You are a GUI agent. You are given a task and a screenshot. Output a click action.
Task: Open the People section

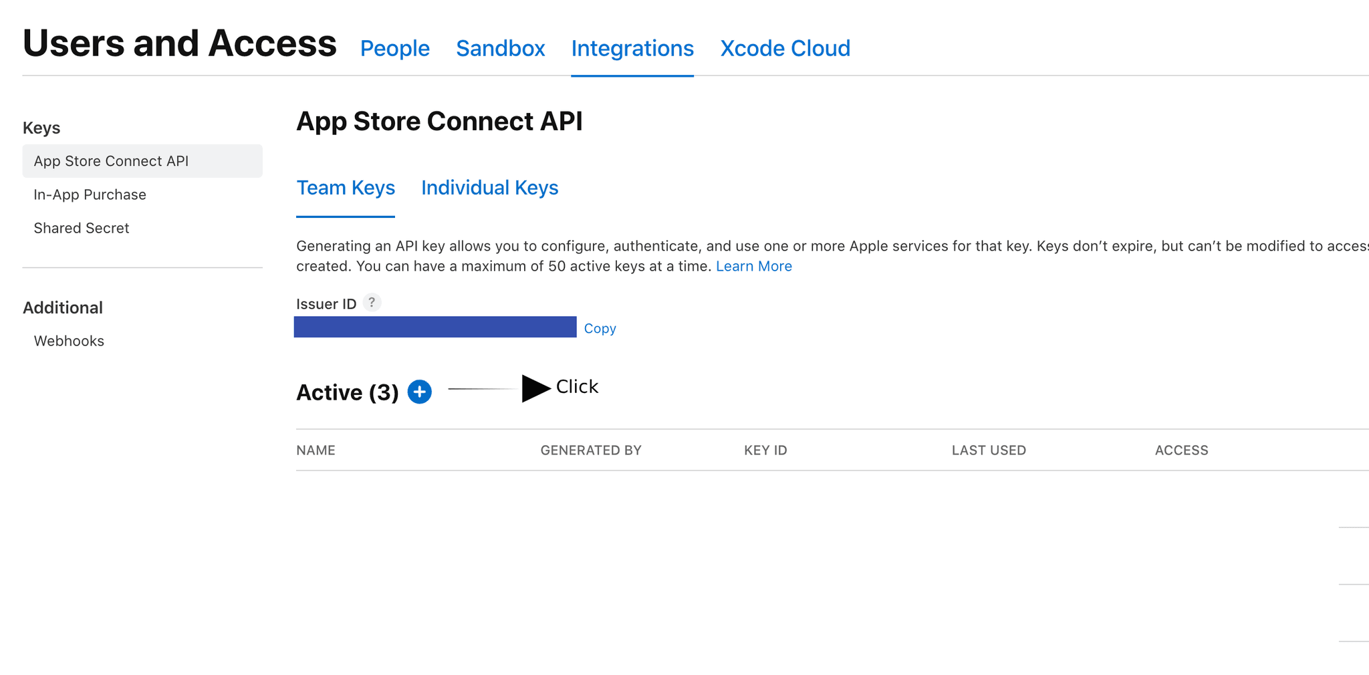394,48
